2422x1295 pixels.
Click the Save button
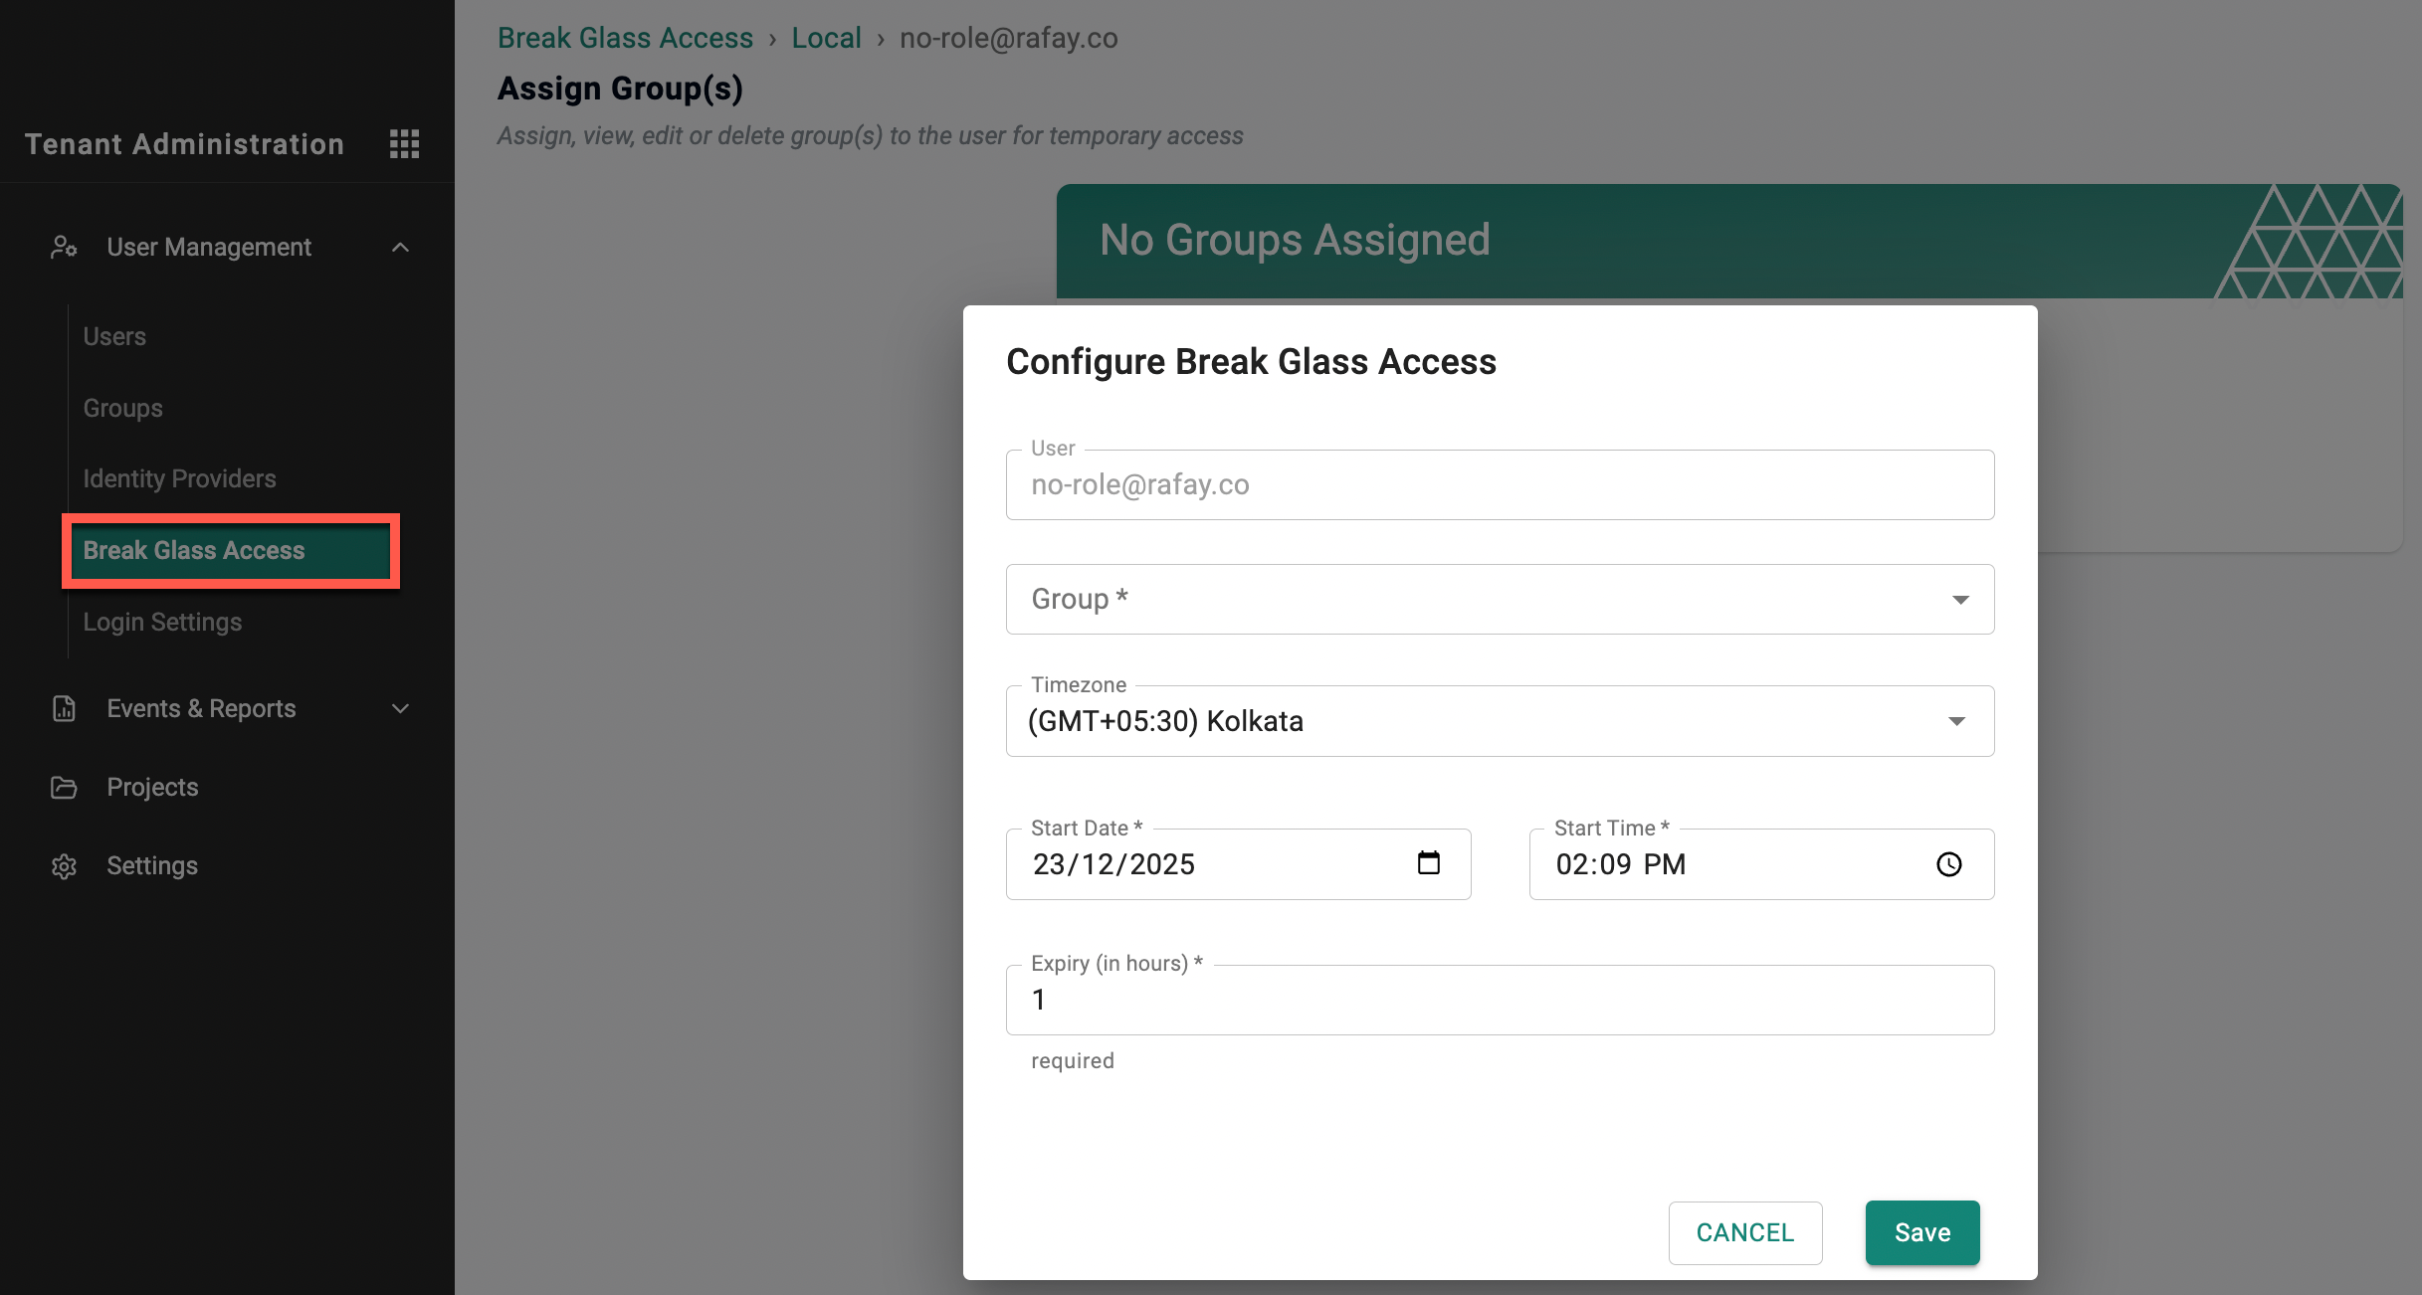pos(1921,1232)
